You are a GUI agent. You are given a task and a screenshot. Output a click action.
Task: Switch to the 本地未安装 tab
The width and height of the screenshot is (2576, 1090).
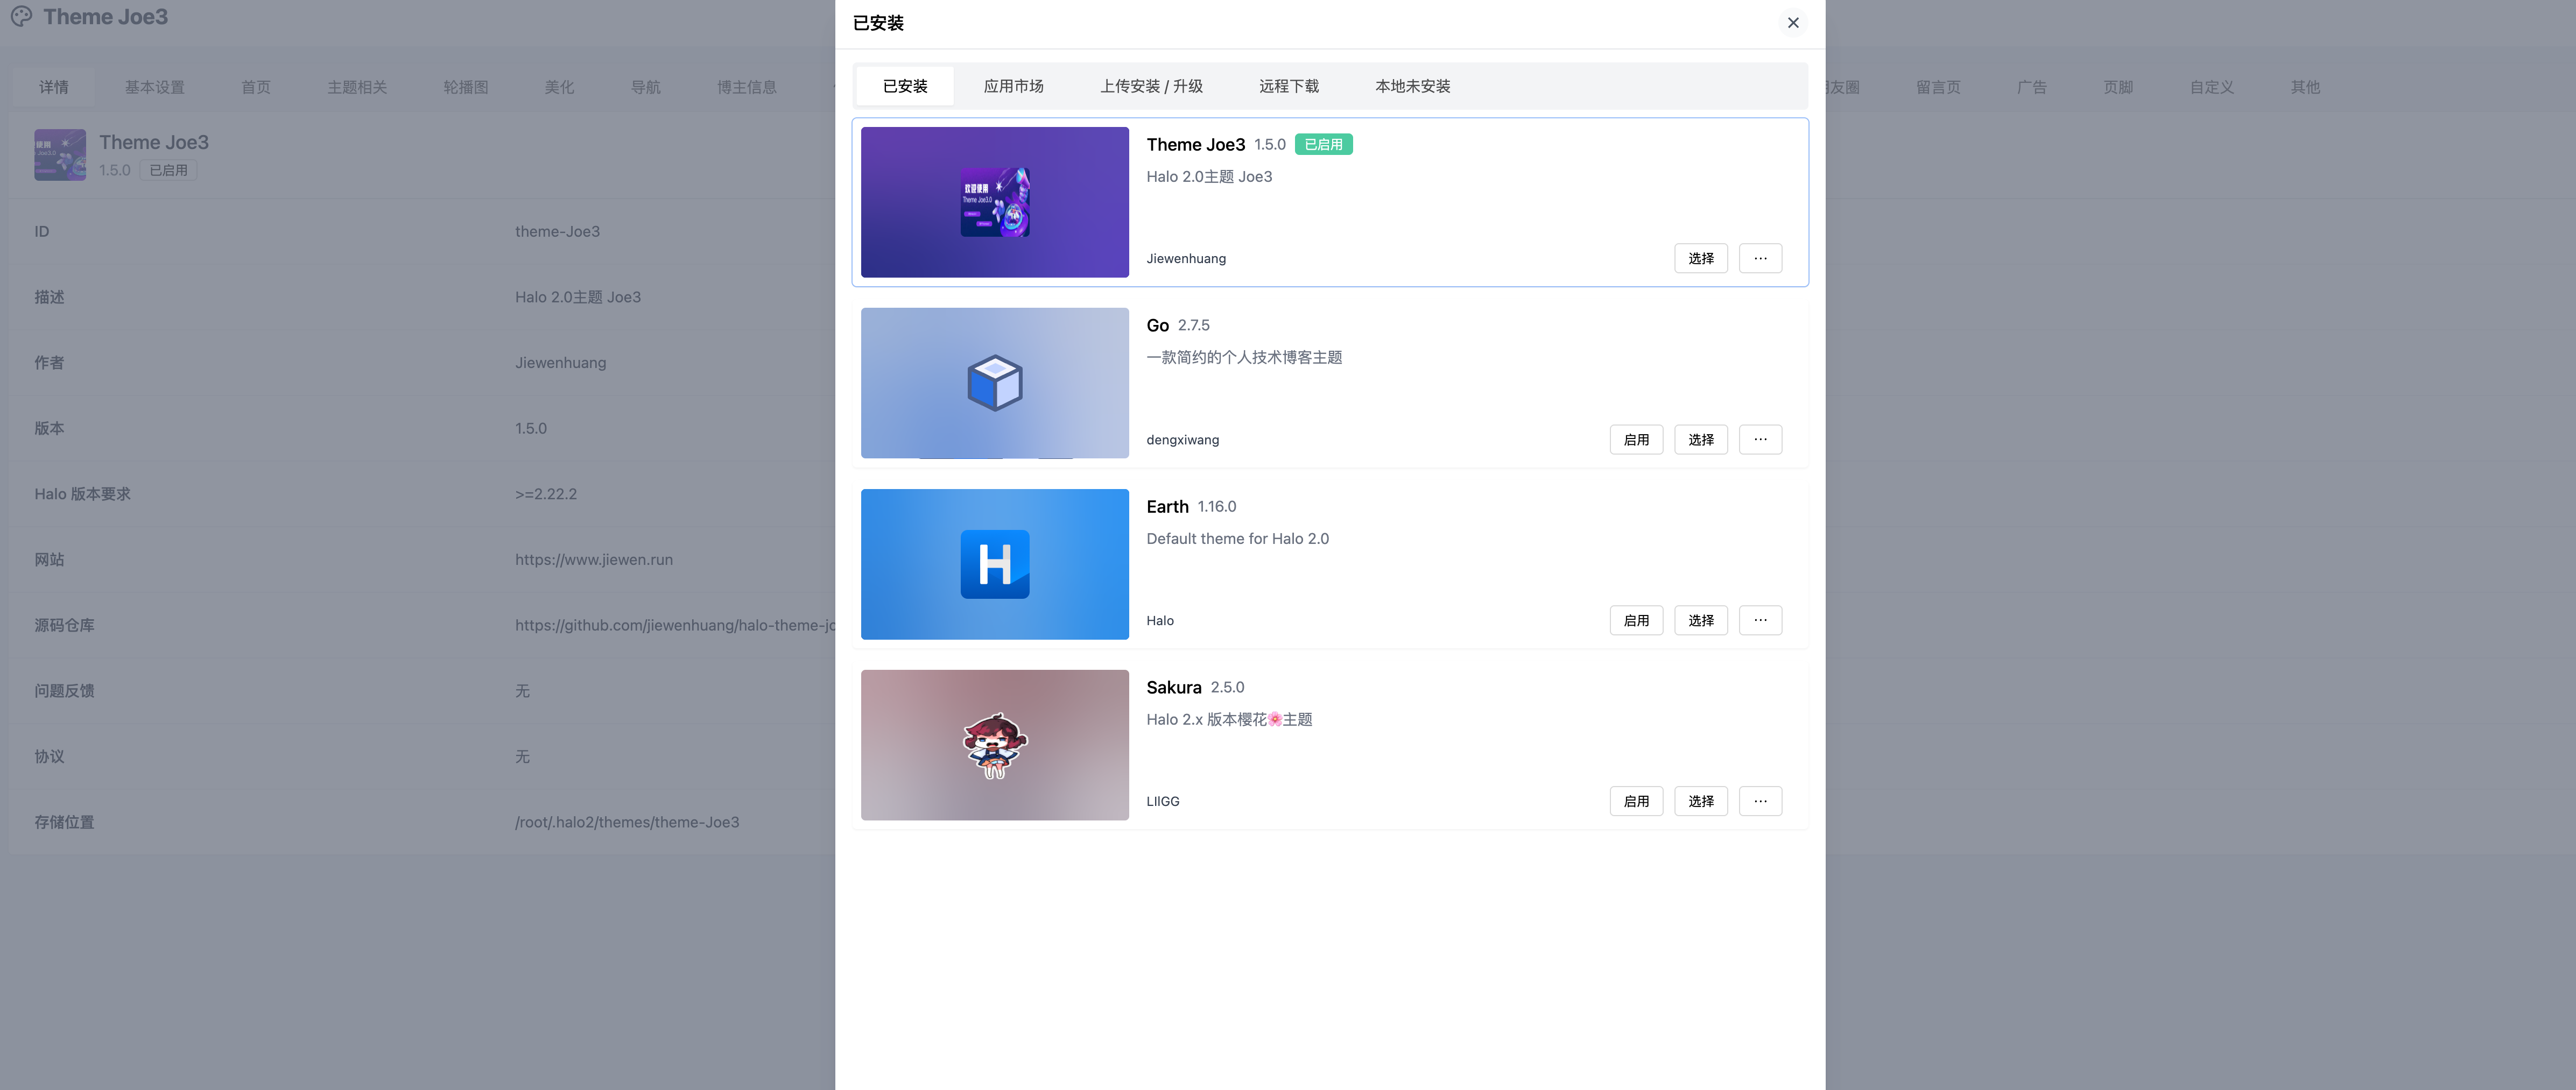pos(1412,86)
